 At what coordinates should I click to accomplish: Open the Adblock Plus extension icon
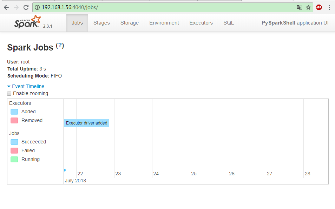pyautogui.click(x=319, y=7)
